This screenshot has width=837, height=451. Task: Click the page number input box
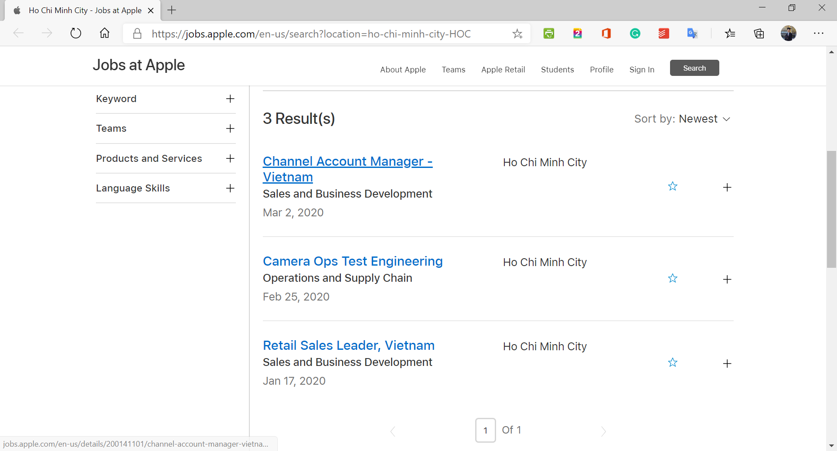[x=485, y=430]
